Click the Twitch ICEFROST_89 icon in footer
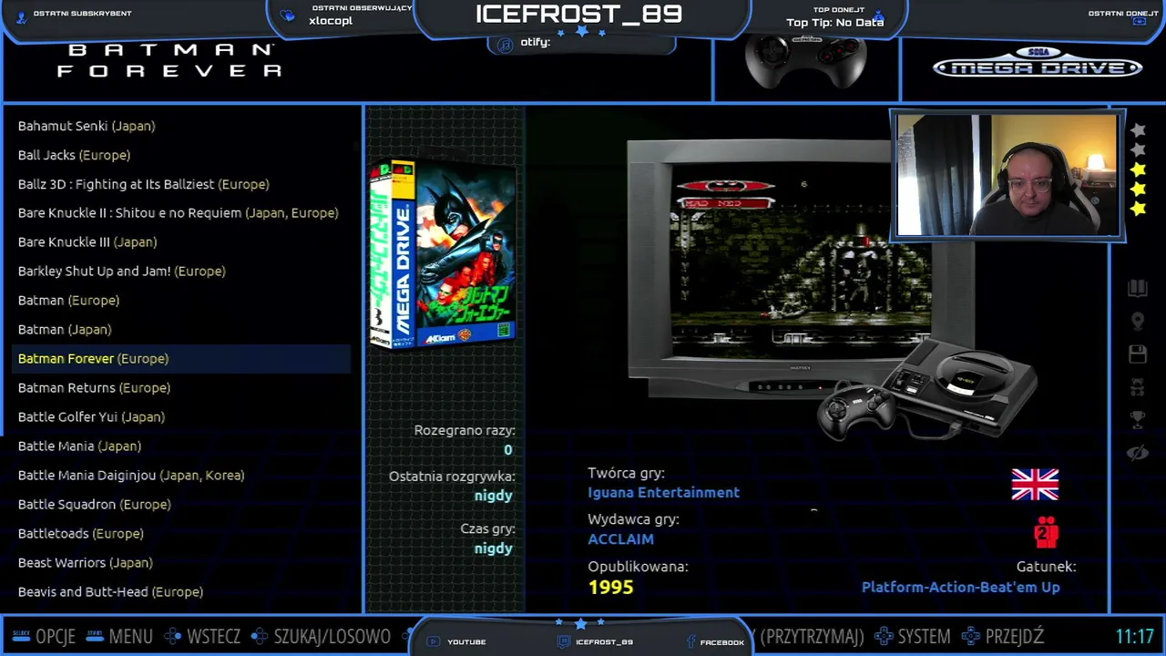The height and width of the screenshot is (656, 1166). 564,642
